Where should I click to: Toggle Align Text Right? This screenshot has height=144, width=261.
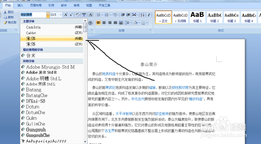click(x=110, y=23)
